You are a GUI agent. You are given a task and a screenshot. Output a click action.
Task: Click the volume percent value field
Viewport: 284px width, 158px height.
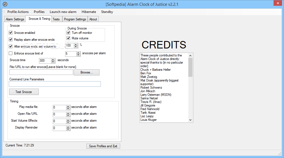point(70,45)
